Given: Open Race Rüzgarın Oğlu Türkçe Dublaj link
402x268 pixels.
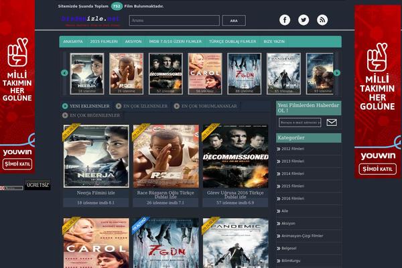Looking at the screenshot, I should [165, 195].
